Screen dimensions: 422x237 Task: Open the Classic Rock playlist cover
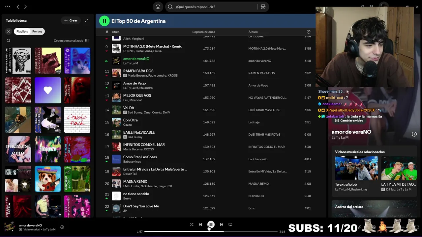point(77,119)
